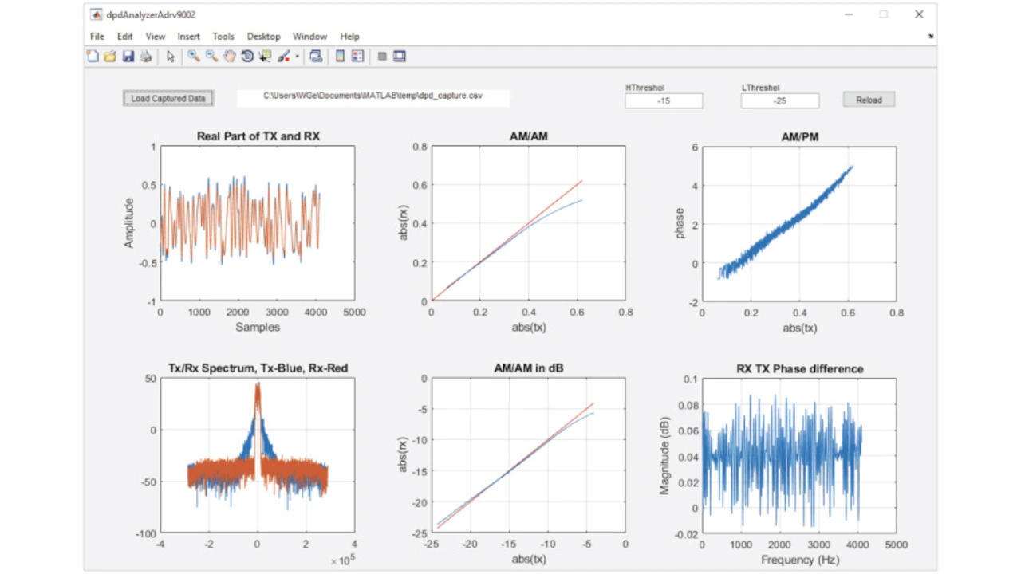Click the HThreshol input field
Viewport: 1021px width, 574px height.
(664, 101)
